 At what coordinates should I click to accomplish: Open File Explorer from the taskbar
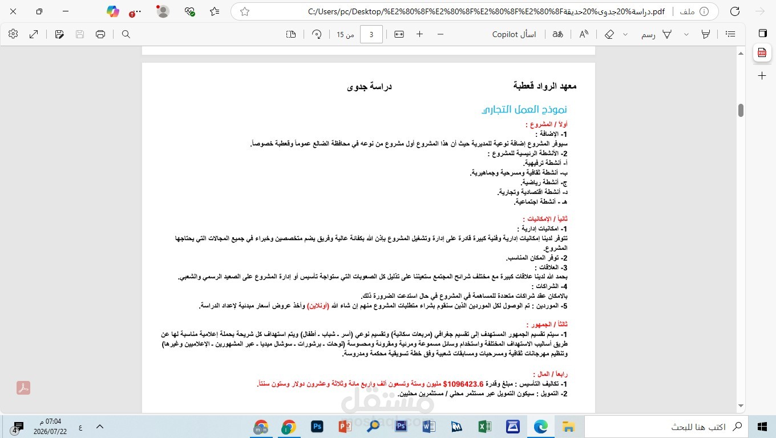tap(568, 427)
